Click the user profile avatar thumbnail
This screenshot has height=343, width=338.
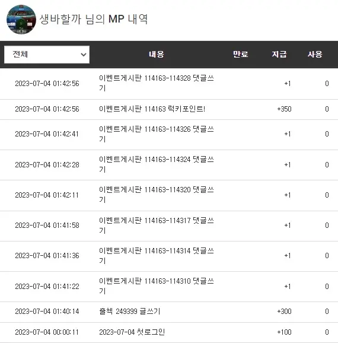point(21,20)
